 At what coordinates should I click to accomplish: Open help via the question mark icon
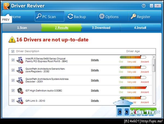143,6
